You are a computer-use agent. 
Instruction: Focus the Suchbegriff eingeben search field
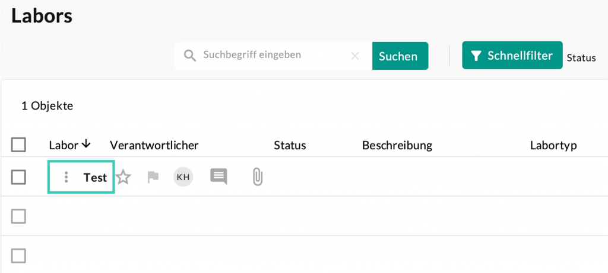[x=273, y=55]
